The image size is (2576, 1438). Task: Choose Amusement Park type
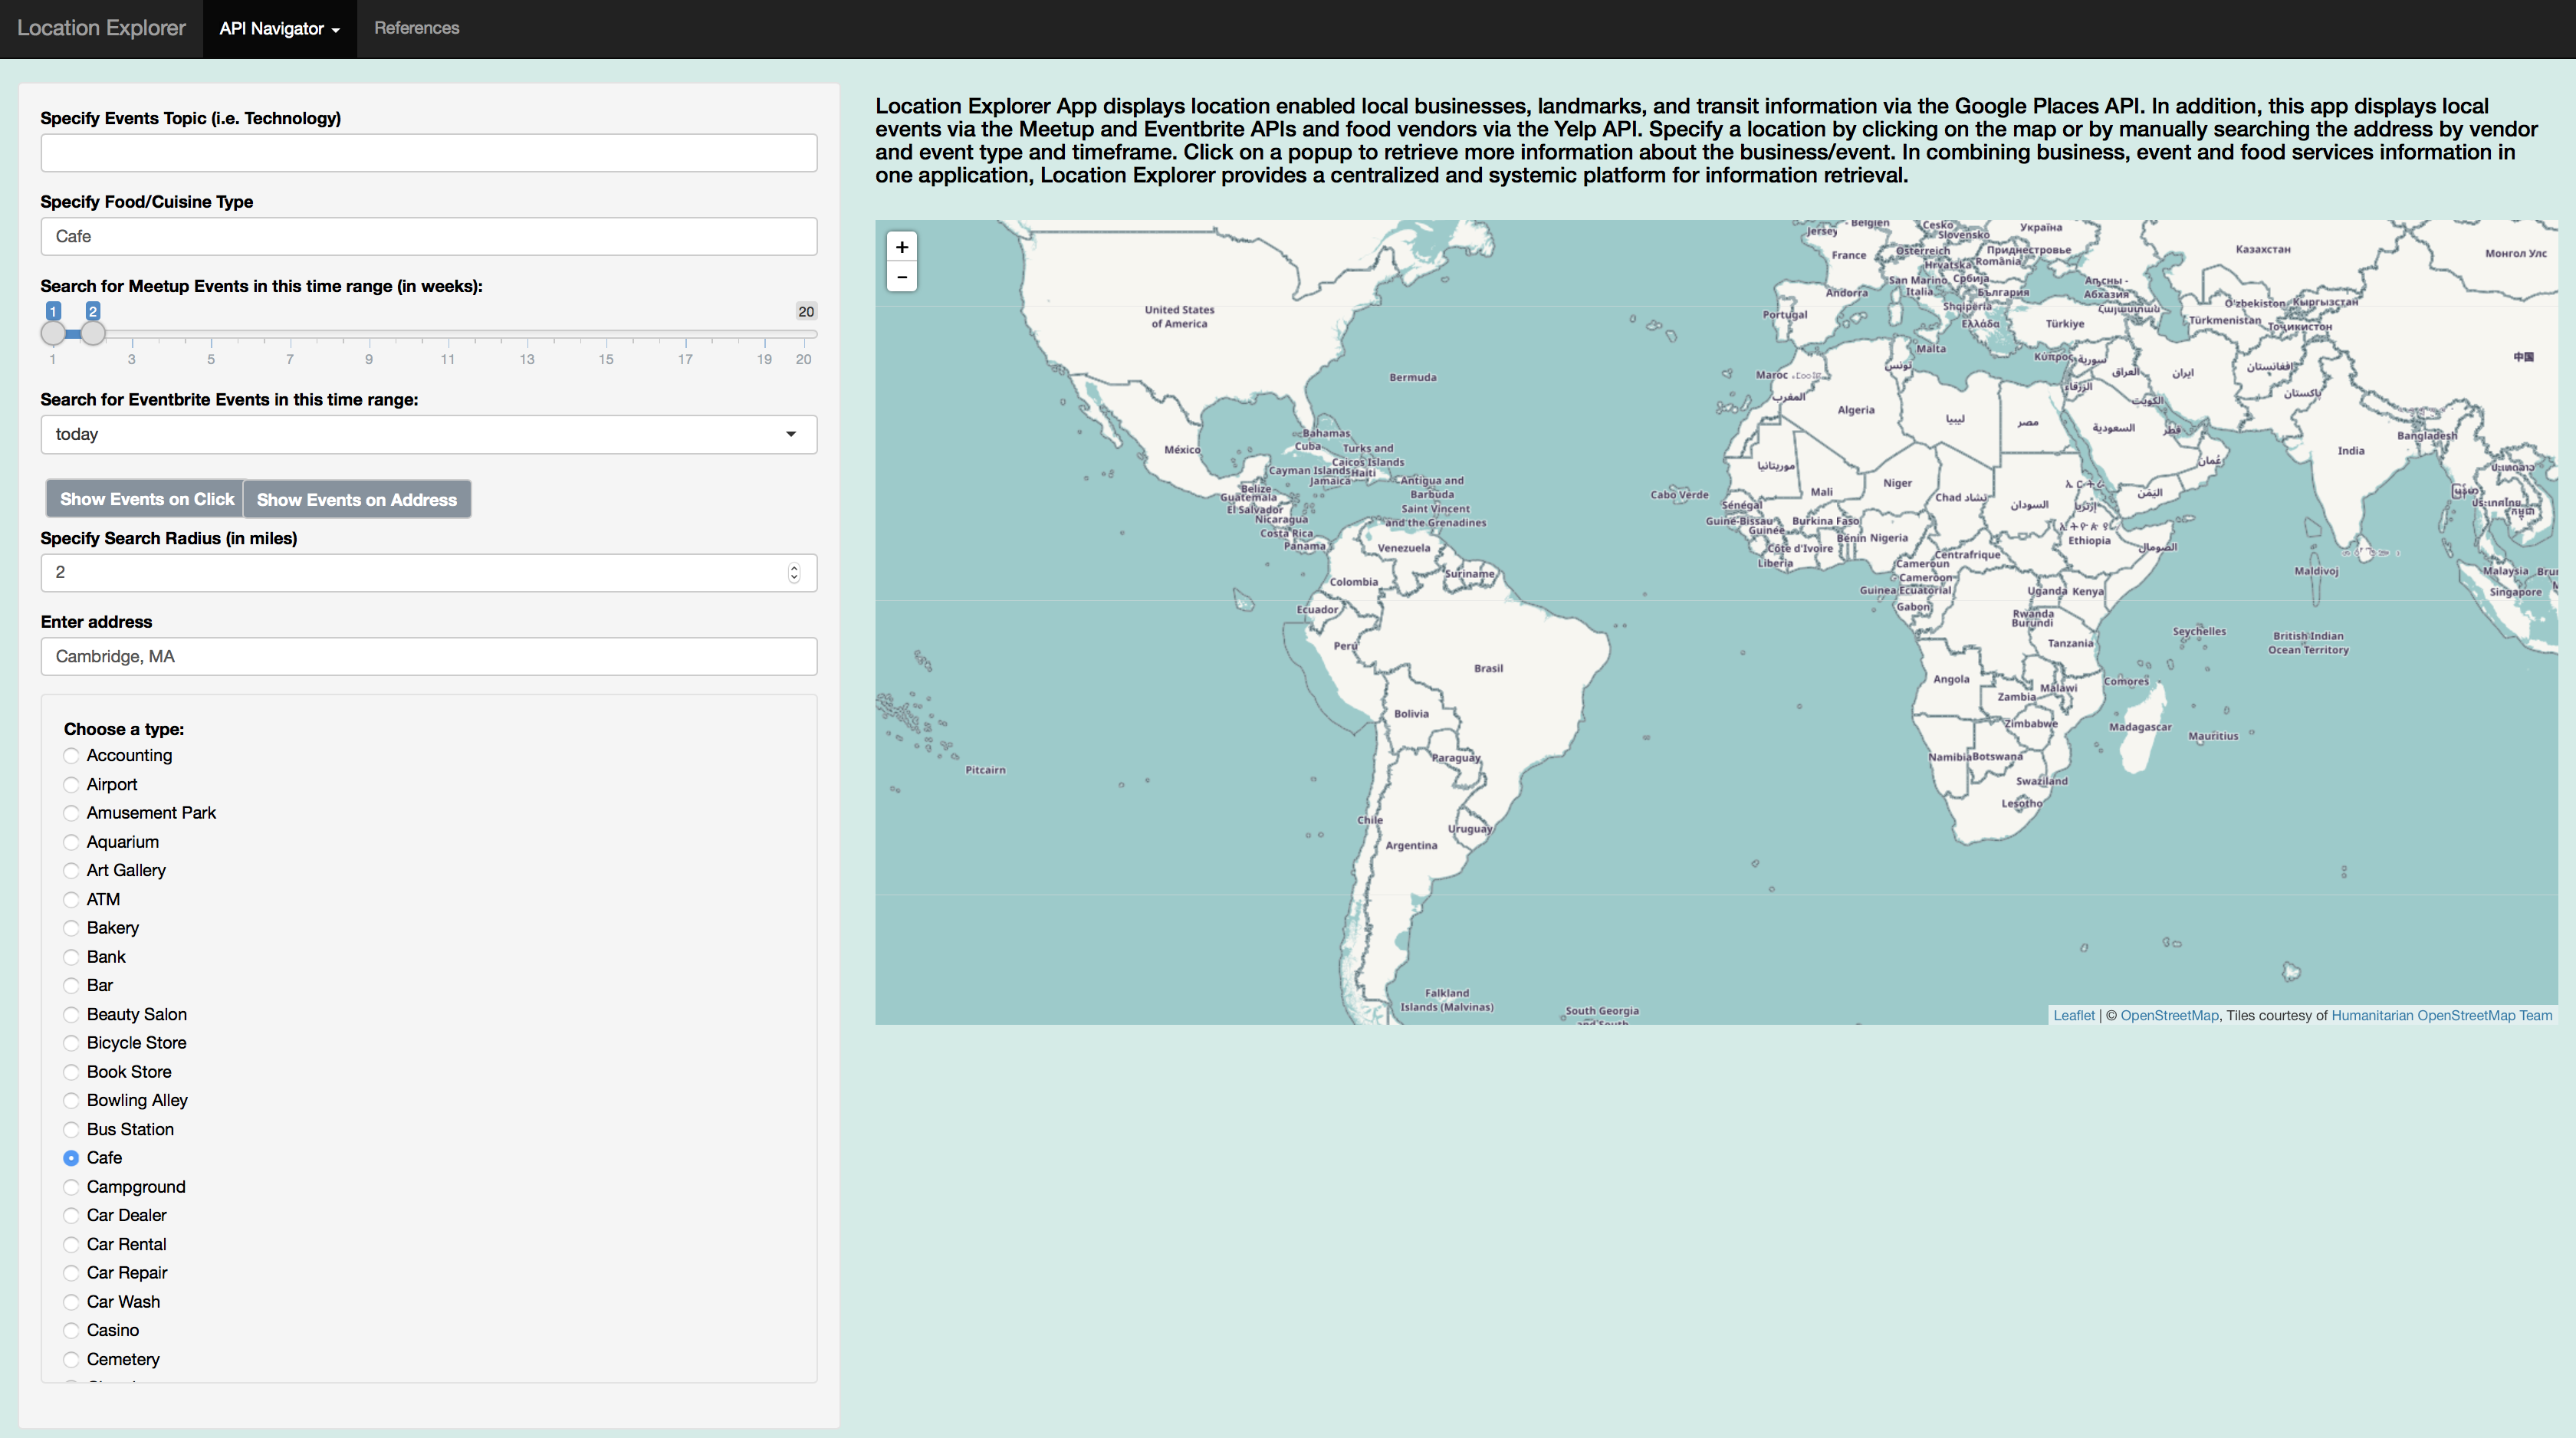pos(71,813)
